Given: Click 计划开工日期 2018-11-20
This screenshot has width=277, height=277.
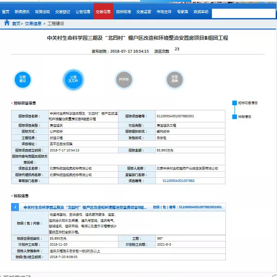Looking at the screenshot, I should tap(59, 244).
